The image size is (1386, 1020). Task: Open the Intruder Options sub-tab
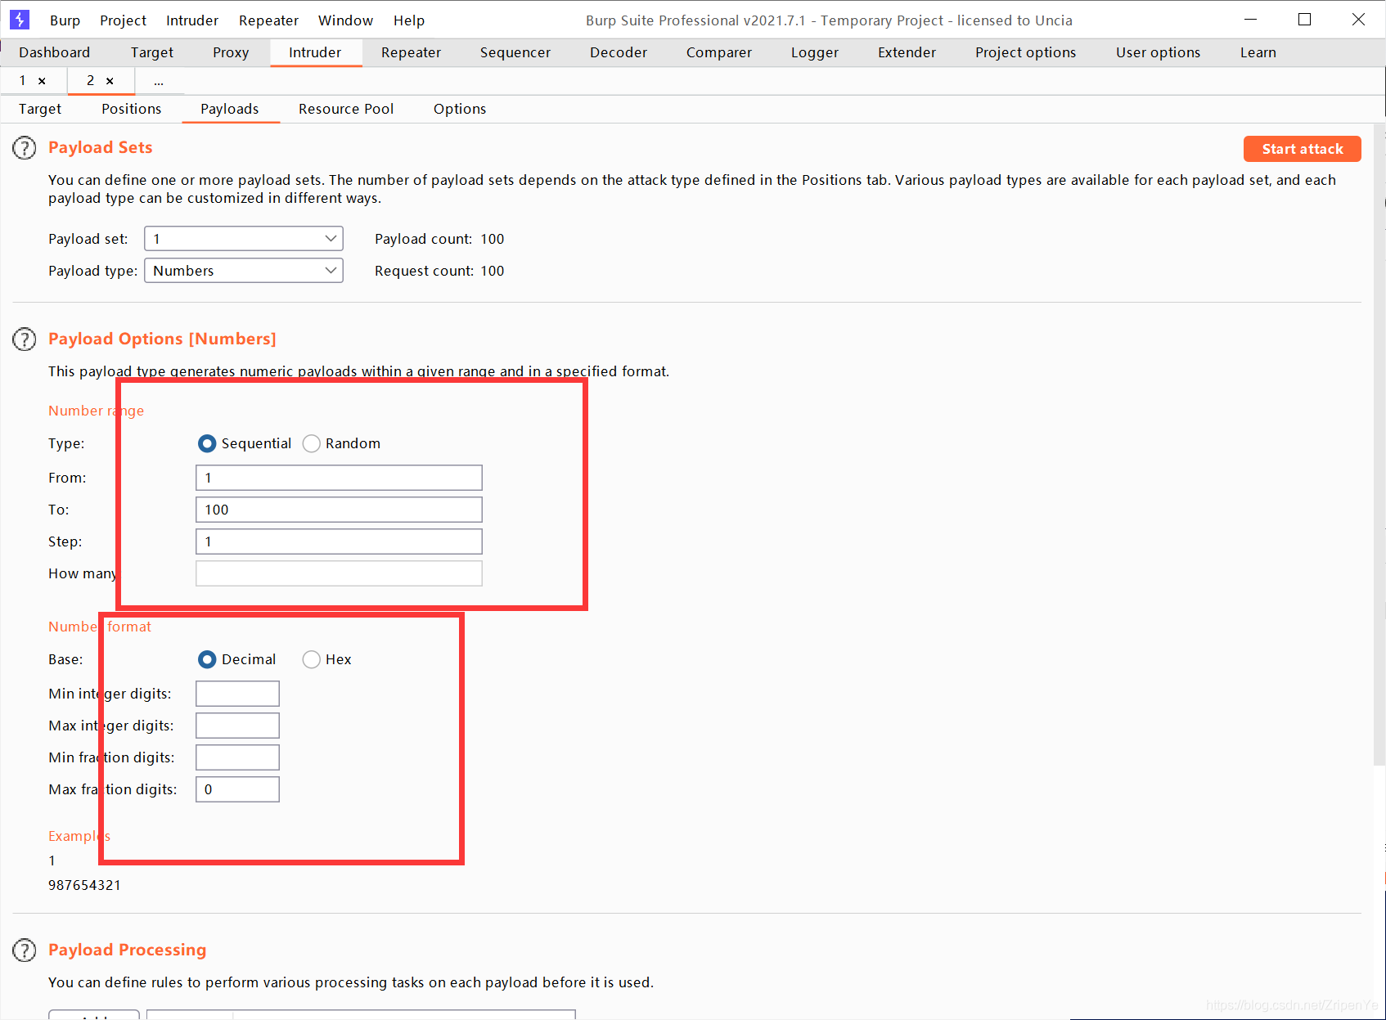click(x=460, y=109)
